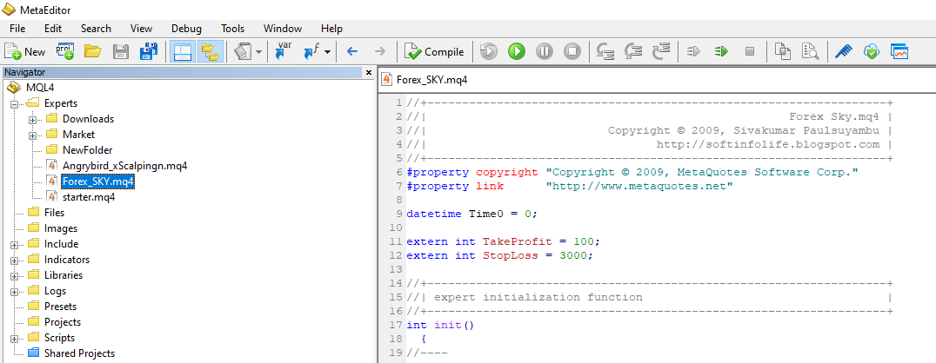
Task: Click the cloud protector shield icon
Action: tap(872, 52)
